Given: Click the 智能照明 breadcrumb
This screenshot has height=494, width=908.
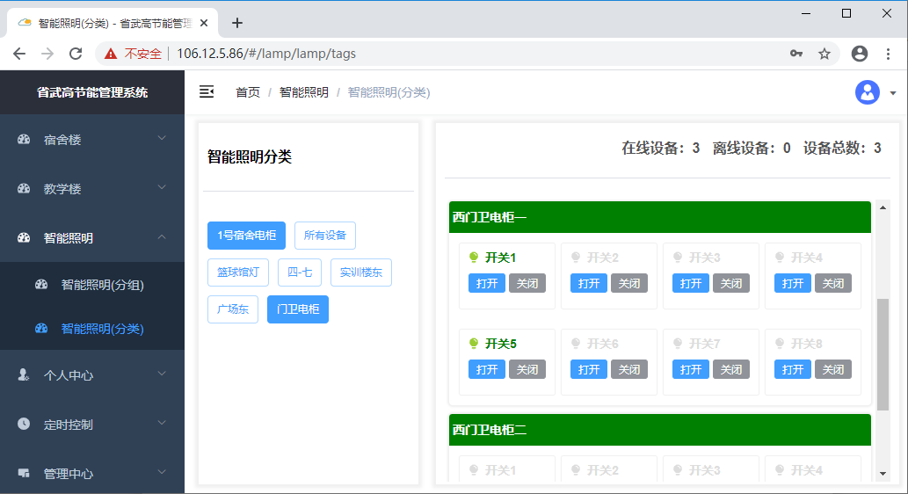Looking at the screenshot, I should pos(304,92).
